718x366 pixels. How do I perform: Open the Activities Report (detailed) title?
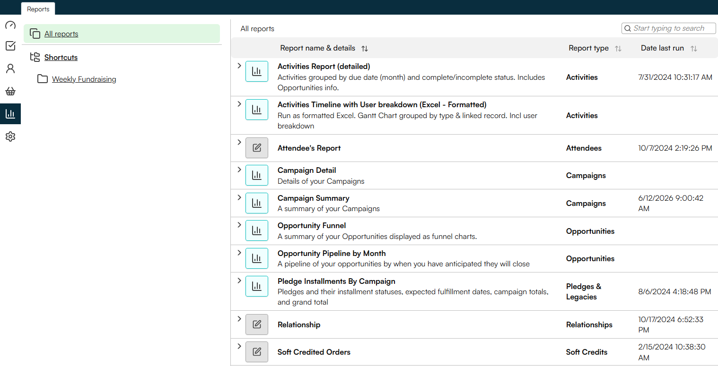[x=324, y=67]
